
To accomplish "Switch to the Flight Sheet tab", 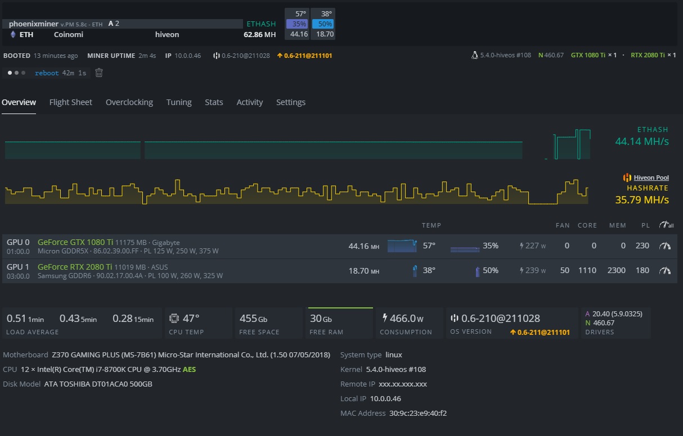I will (70, 102).
